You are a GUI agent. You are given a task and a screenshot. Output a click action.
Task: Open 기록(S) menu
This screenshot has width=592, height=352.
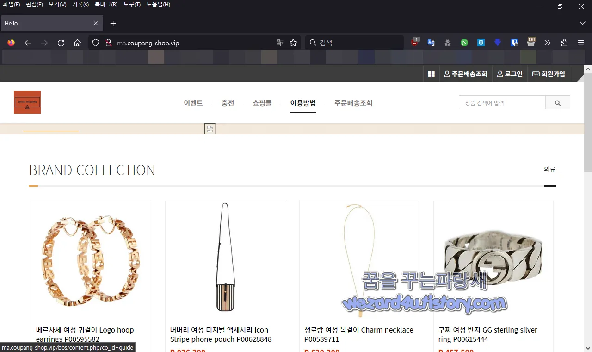coord(80,5)
